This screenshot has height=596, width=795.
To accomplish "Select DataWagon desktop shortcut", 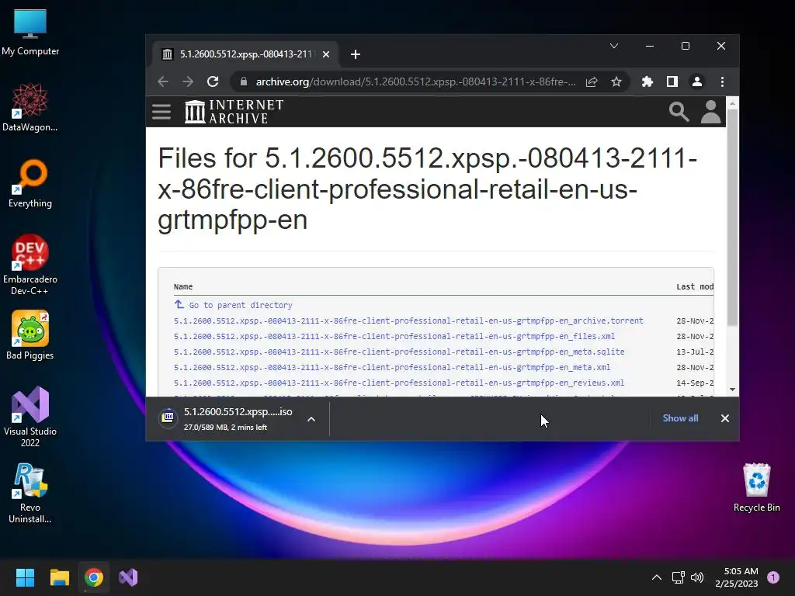I will 30,107.
